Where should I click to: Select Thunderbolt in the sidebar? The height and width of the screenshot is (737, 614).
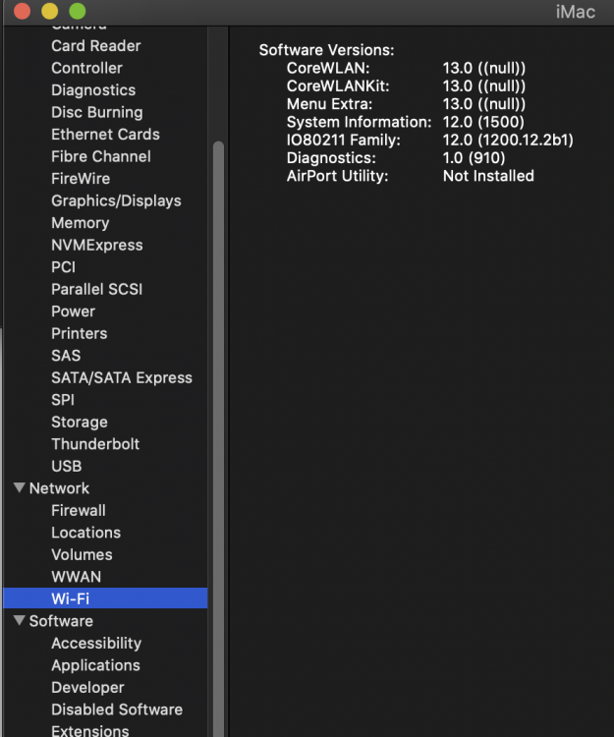tap(95, 444)
